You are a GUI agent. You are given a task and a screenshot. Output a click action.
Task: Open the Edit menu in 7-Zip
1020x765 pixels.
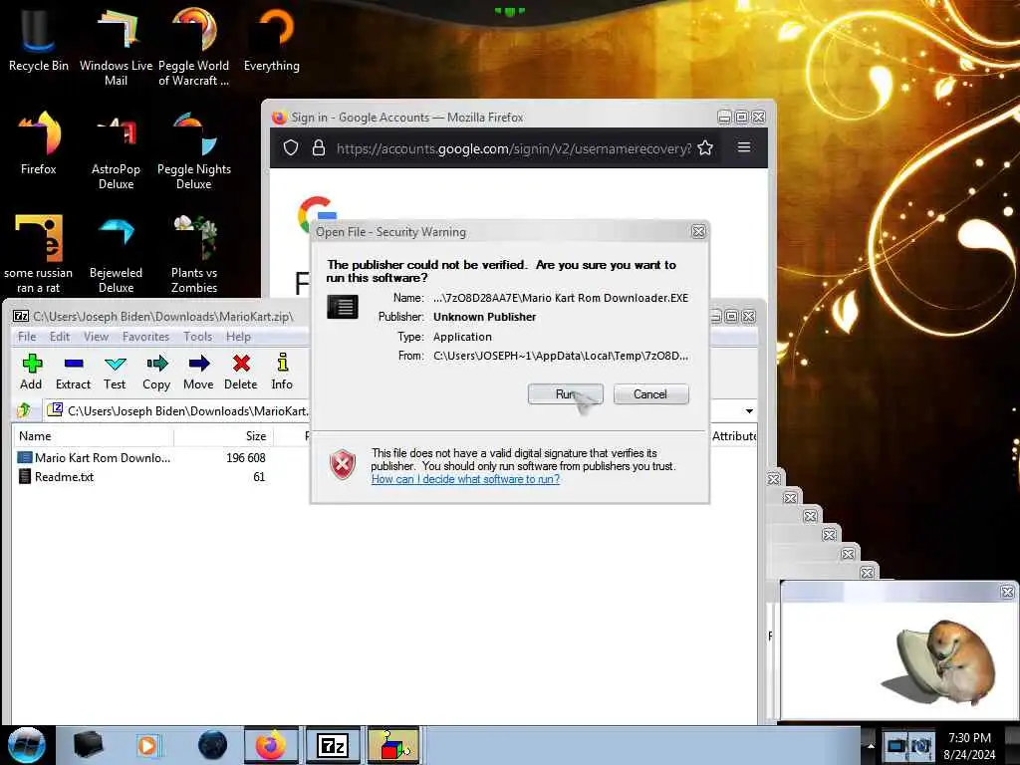tap(59, 337)
